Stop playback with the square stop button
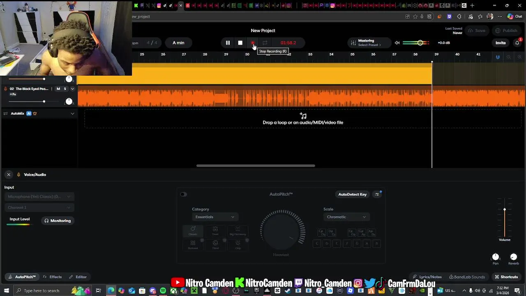Image resolution: width=526 pixels, height=296 pixels. 240,43
